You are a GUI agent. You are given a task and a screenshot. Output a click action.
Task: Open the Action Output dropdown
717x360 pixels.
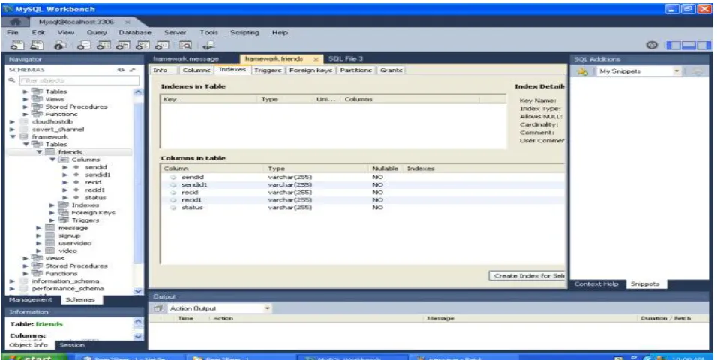click(268, 308)
